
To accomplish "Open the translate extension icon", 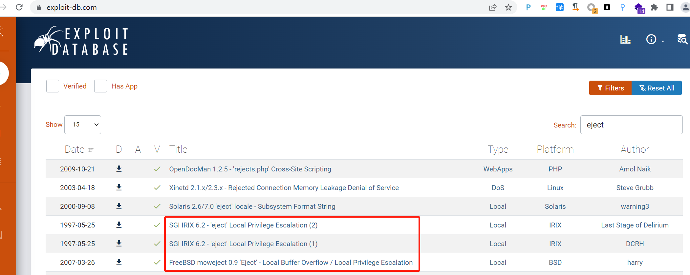I will click(x=560, y=7).
